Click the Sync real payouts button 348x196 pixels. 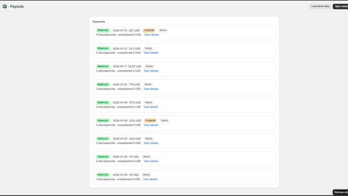pos(340,6)
